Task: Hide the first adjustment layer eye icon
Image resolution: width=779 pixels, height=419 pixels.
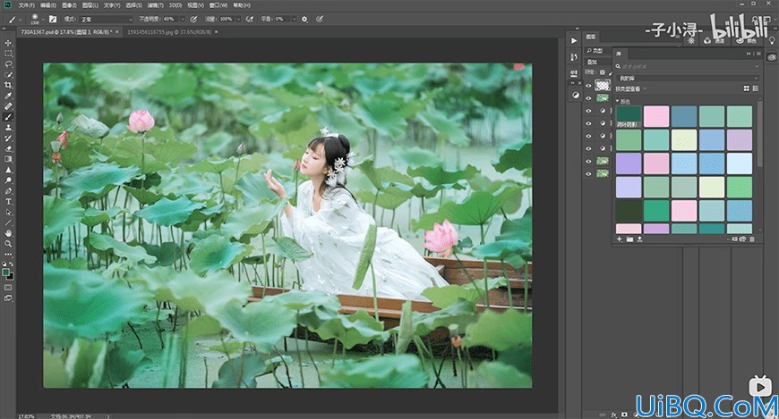Action: coord(588,111)
